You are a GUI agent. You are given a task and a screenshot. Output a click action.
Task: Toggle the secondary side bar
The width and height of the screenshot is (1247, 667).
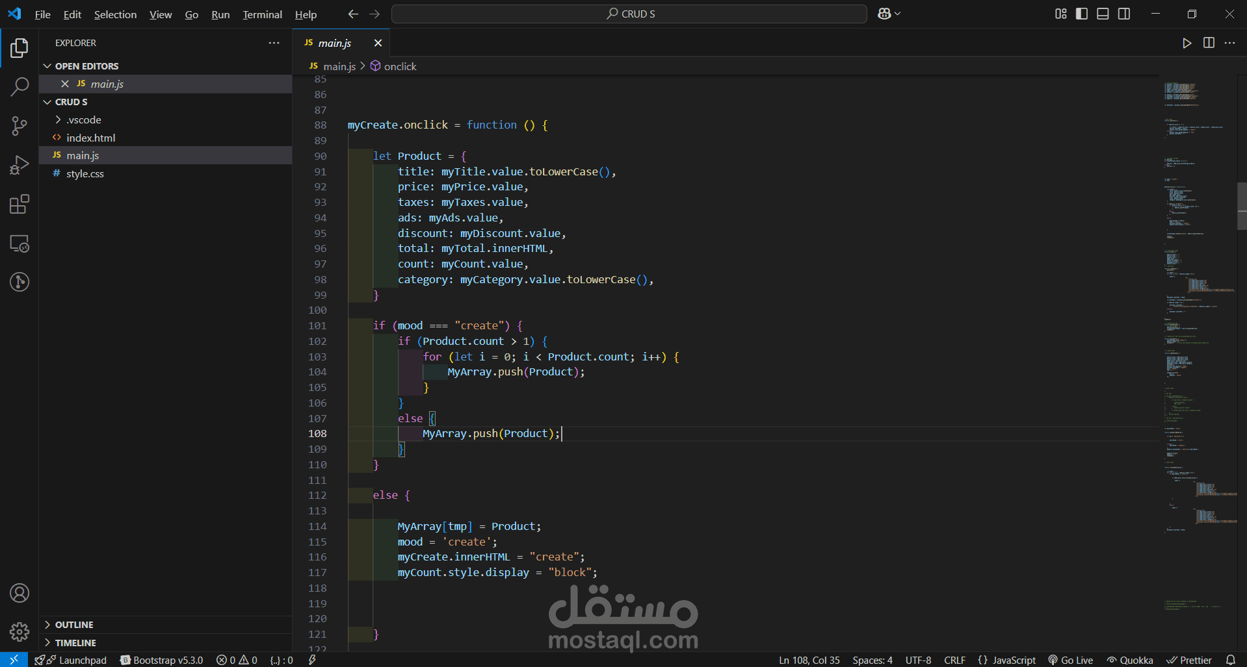(x=1124, y=14)
